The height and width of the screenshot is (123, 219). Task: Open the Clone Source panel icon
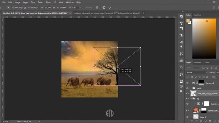[181, 35]
